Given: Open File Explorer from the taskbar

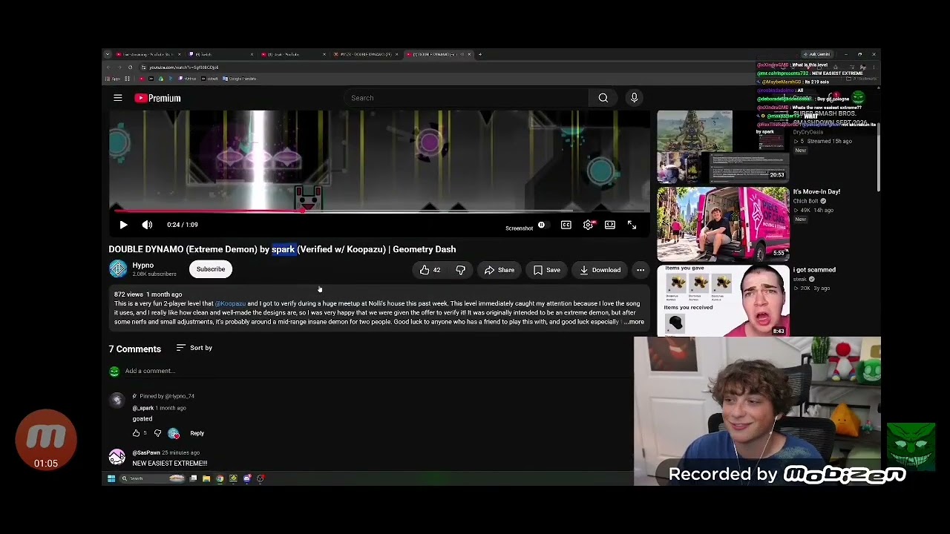Looking at the screenshot, I should pyautogui.click(x=206, y=478).
